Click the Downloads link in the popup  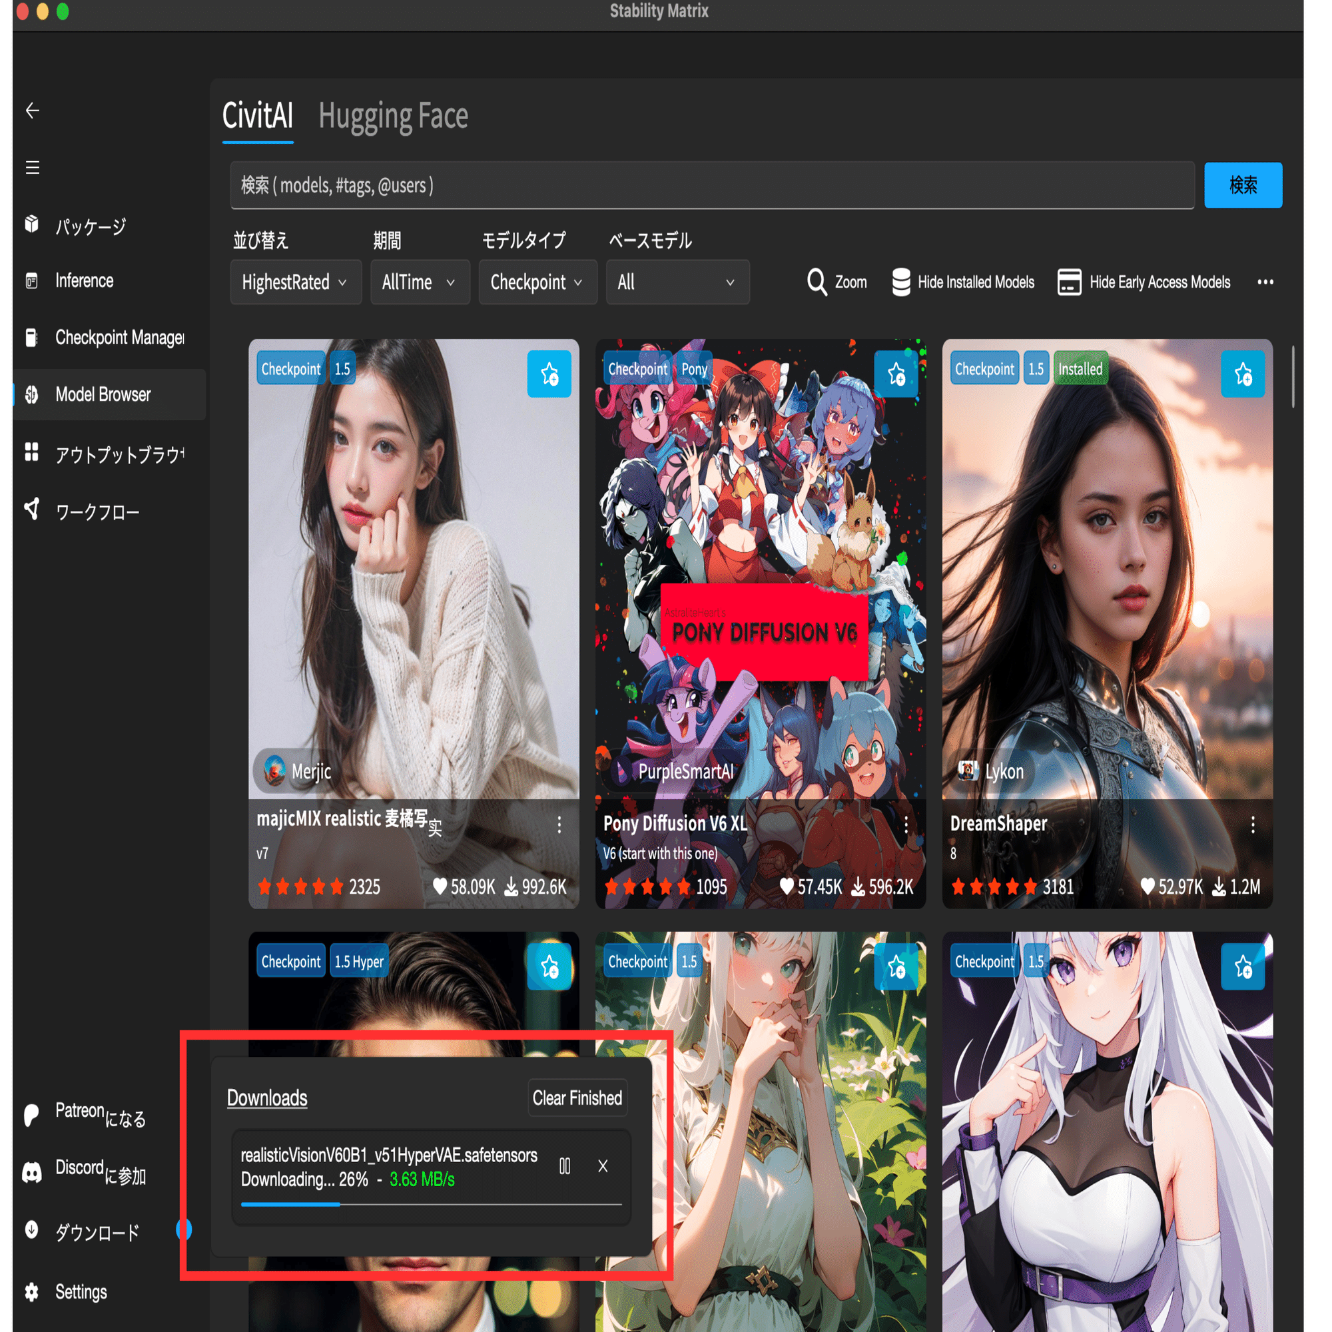coord(268,1098)
